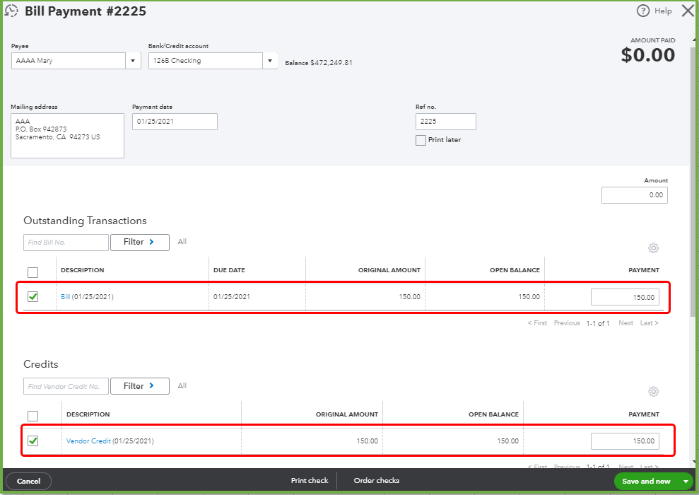Uncheck the Vendor Credit row checkbox
The image size is (699, 495).
[33, 441]
